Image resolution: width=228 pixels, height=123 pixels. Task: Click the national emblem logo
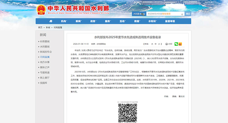pyautogui.click(x=41, y=9)
